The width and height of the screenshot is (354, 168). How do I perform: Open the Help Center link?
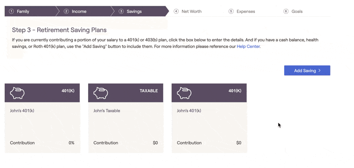tap(248, 47)
